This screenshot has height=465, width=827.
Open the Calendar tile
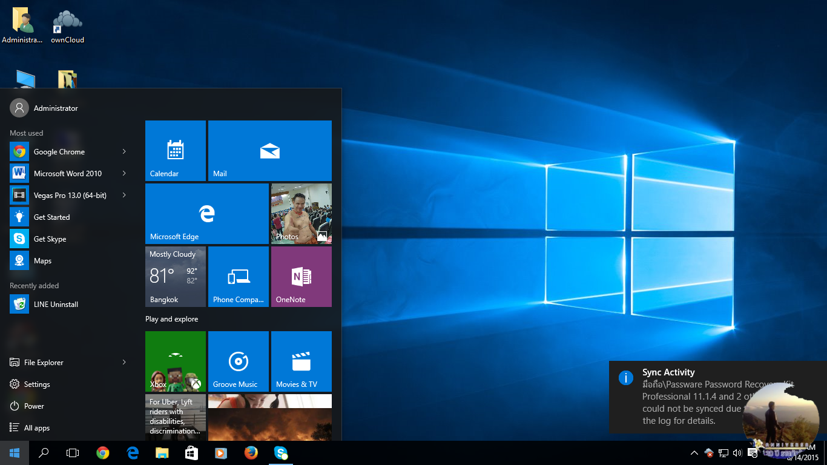(176, 151)
